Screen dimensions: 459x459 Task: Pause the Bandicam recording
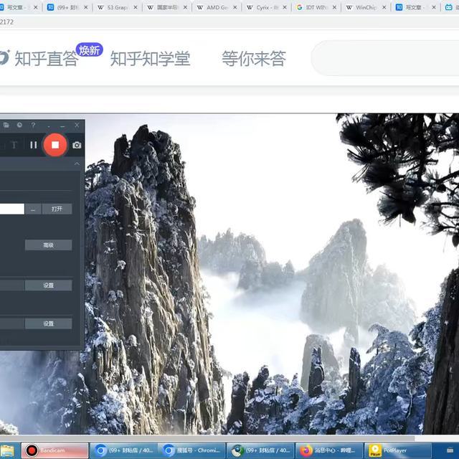pos(33,145)
